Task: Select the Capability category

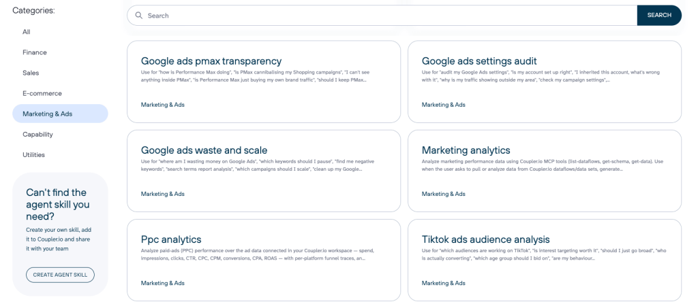Action: [38, 134]
